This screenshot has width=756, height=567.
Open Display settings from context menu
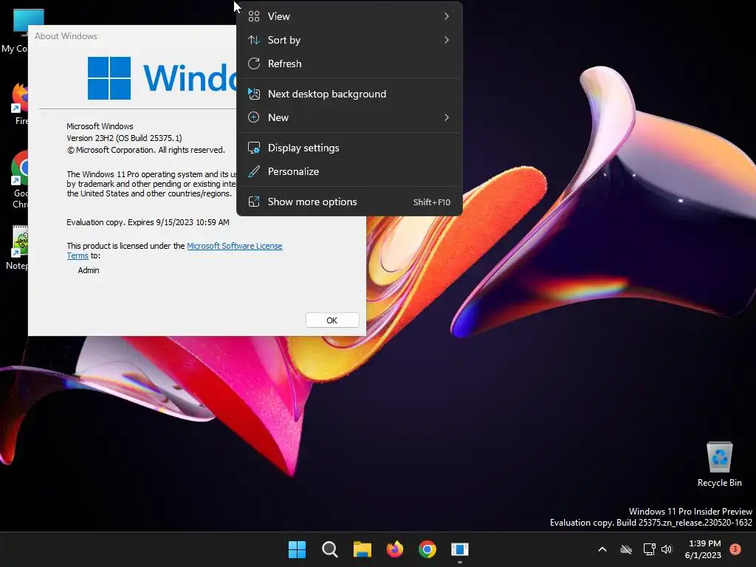(x=349, y=148)
